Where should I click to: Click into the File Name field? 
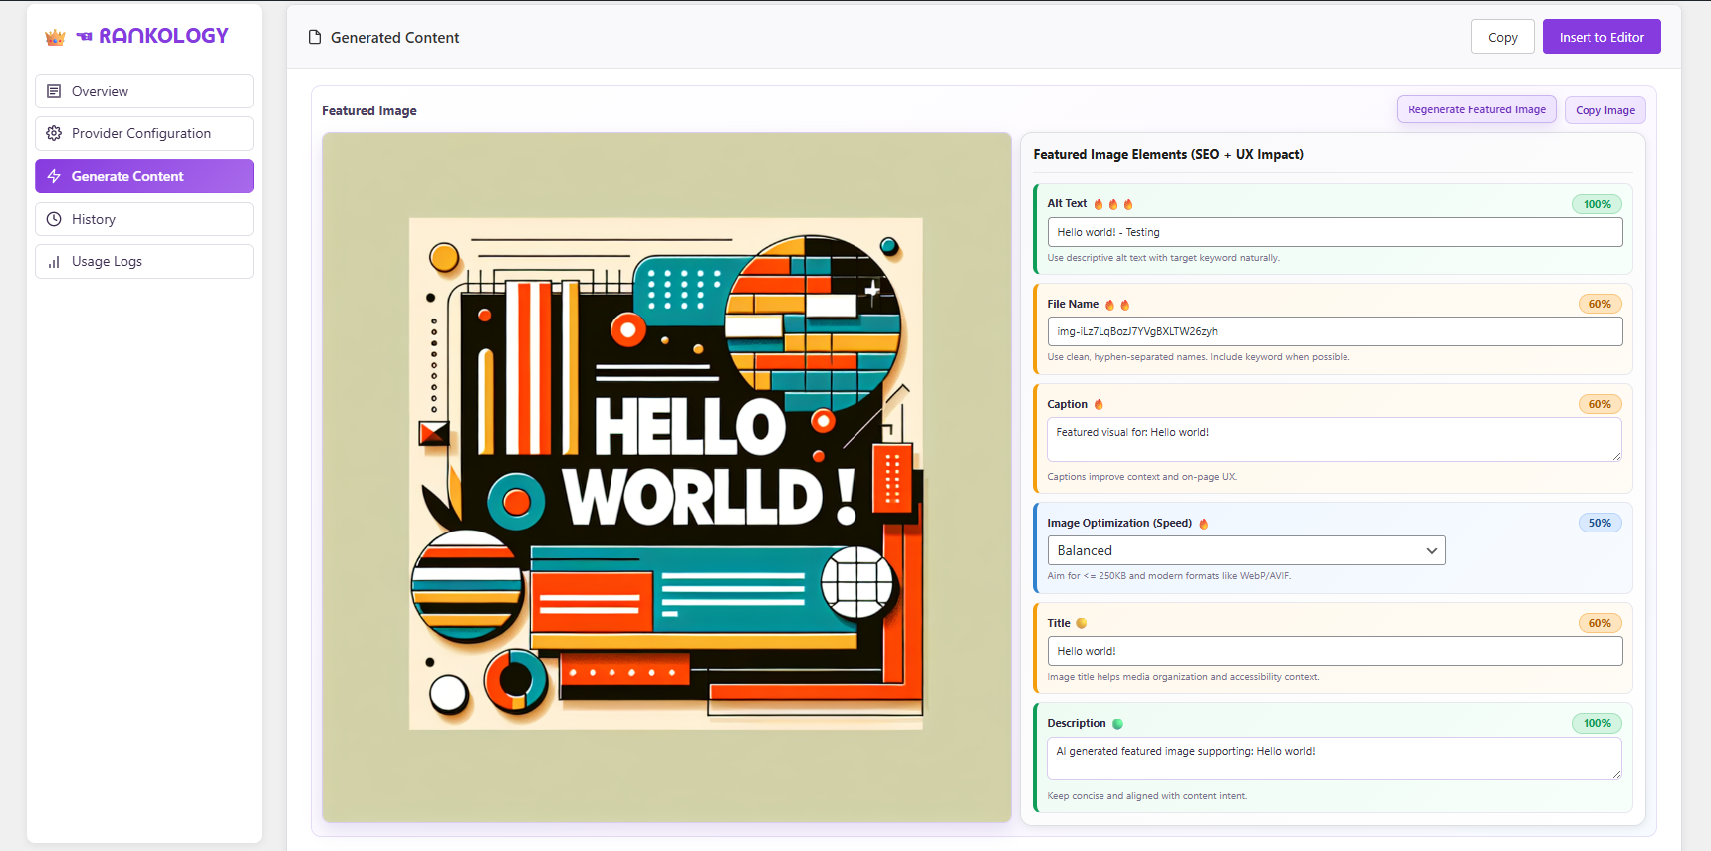1334,331
